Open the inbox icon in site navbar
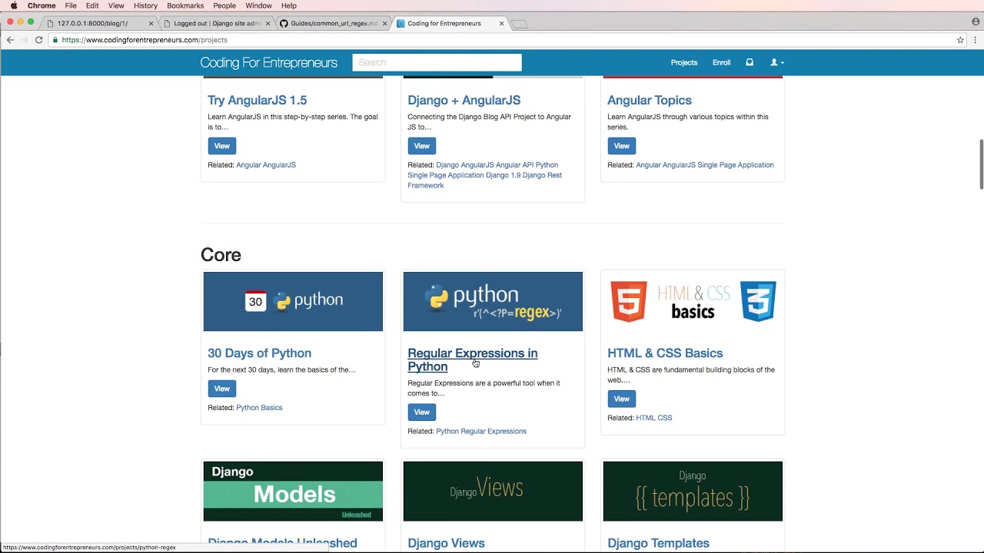This screenshot has width=984, height=553. (x=750, y=62)
